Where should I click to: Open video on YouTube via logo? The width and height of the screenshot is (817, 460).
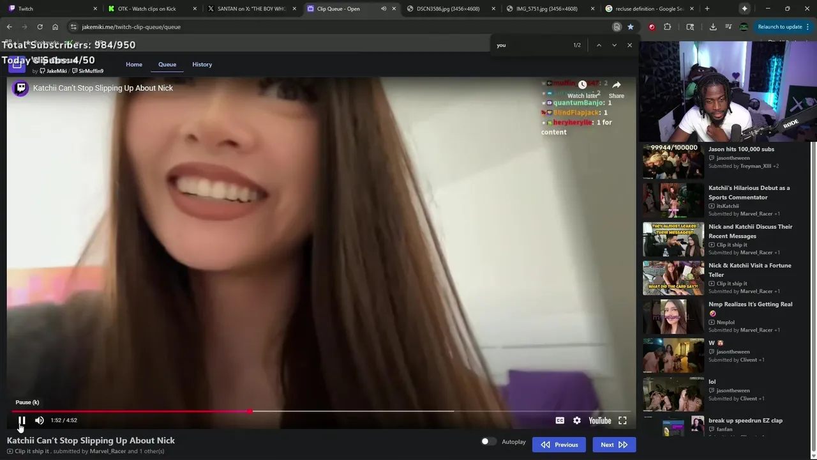(x=600, y=420)
